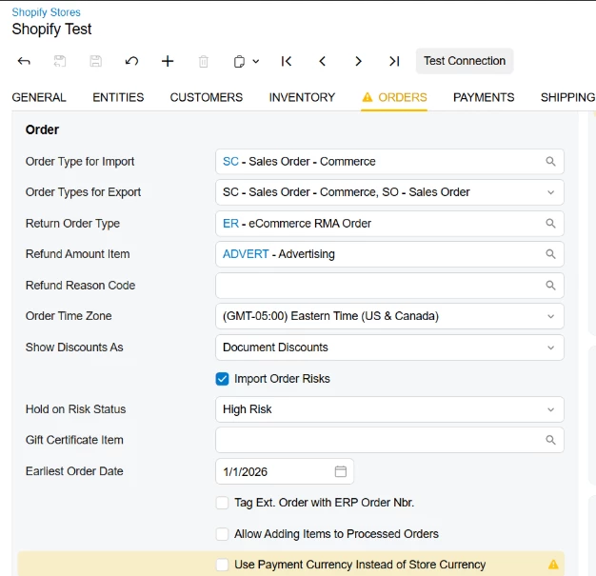
Task: Click the warning icon beside Use Payment Currency
Action: [553, 565]
